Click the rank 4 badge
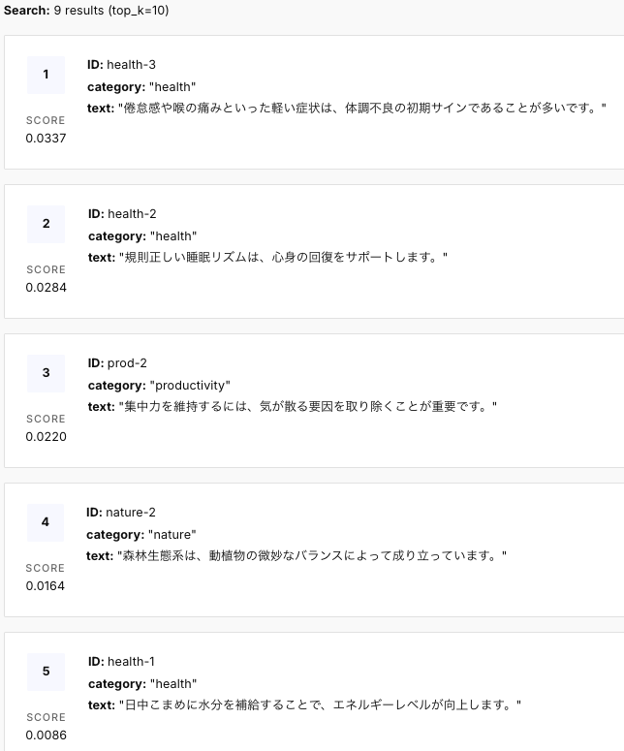This screenshot has width=624, height=751. [46, 522]
